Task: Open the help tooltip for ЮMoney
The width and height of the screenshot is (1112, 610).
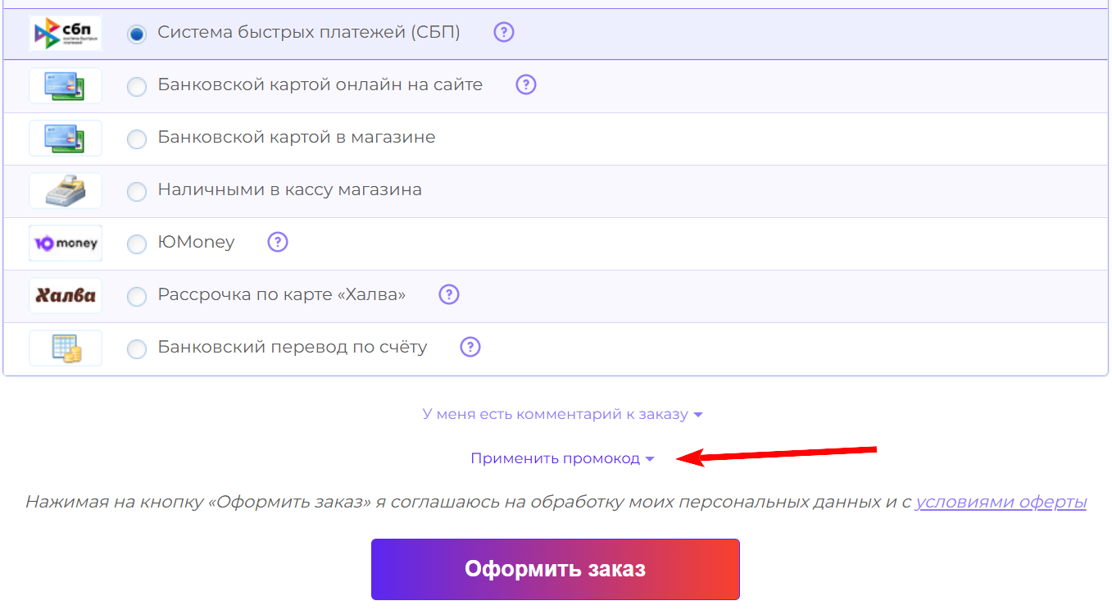Action: 277,242
